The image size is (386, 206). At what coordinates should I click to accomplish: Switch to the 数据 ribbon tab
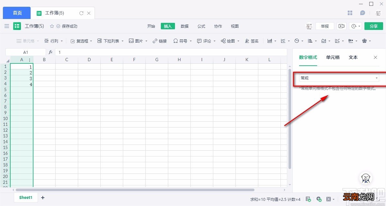click(185, 26)
